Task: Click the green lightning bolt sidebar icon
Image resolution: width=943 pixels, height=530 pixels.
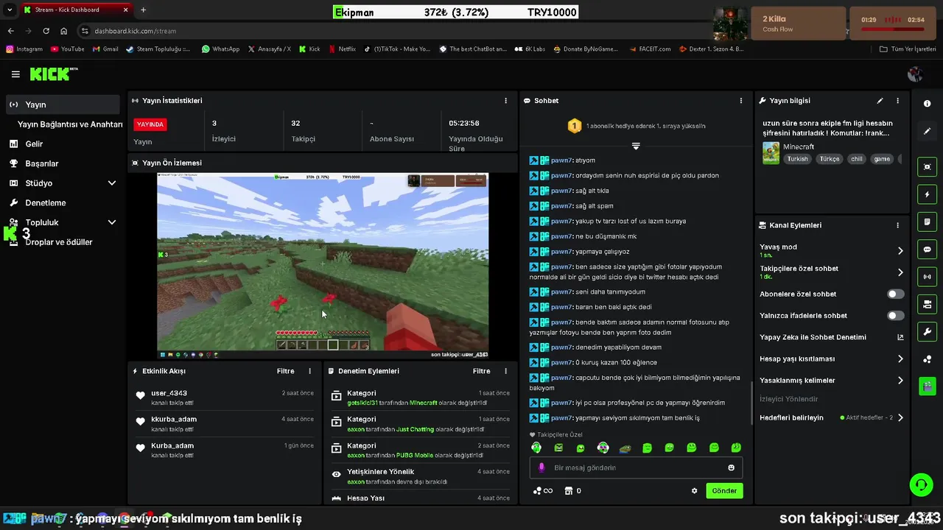Action: point(927,194)
